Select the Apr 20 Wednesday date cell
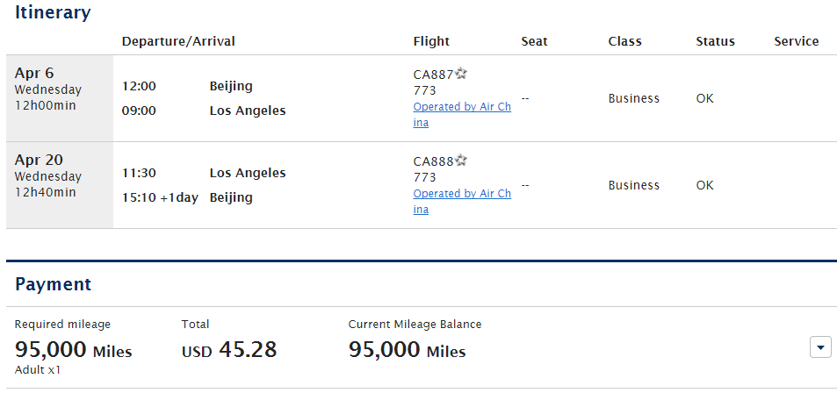The image size is (837, 400). click(x=60, y=185)
